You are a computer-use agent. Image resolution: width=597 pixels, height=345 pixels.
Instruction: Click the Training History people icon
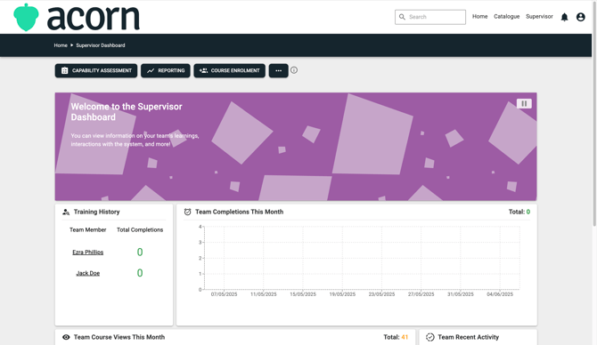(66, 212)
